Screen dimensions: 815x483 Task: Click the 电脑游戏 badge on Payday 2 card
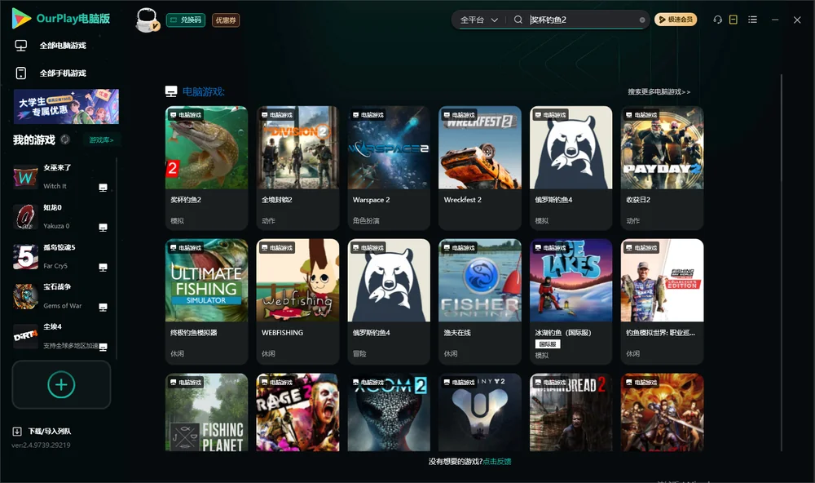coord(641,114)
